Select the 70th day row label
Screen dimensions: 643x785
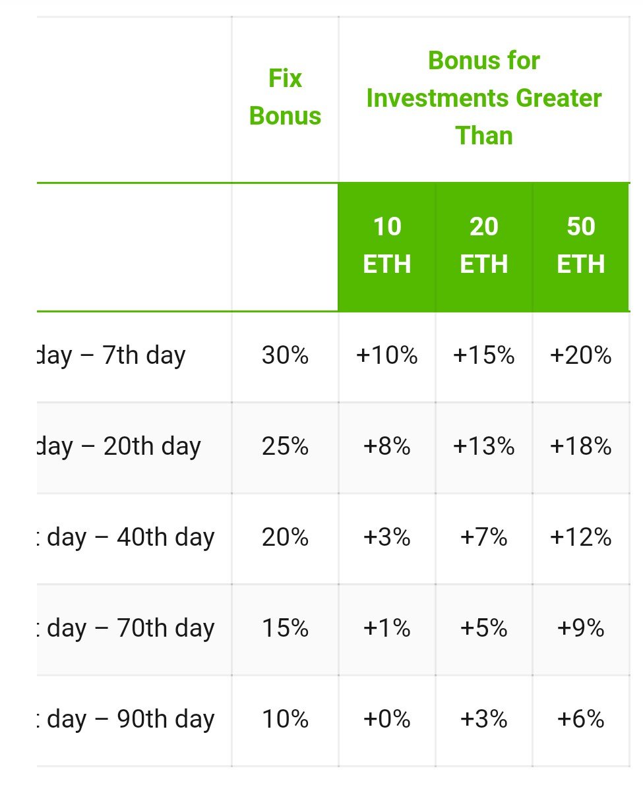click(126, 629)
